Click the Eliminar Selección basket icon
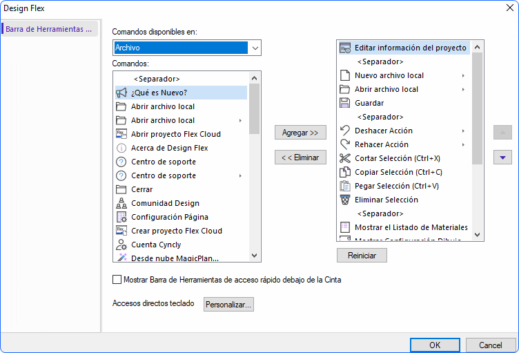Image resolution: width=519 pixels, height=353 pixels. (x=345, y=200)
